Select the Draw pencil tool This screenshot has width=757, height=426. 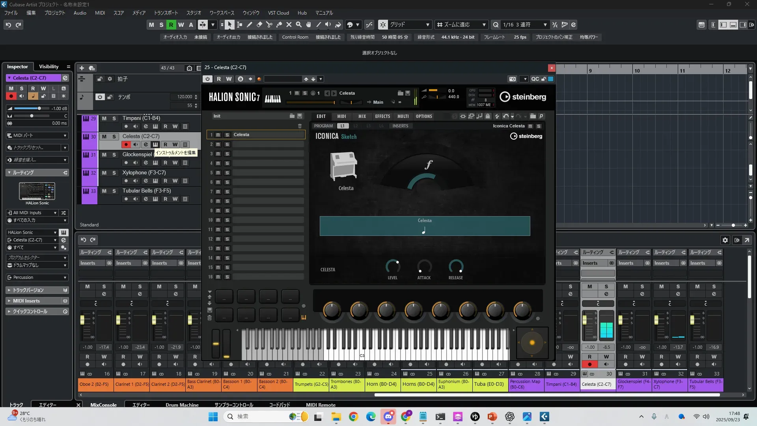point(250,25)
